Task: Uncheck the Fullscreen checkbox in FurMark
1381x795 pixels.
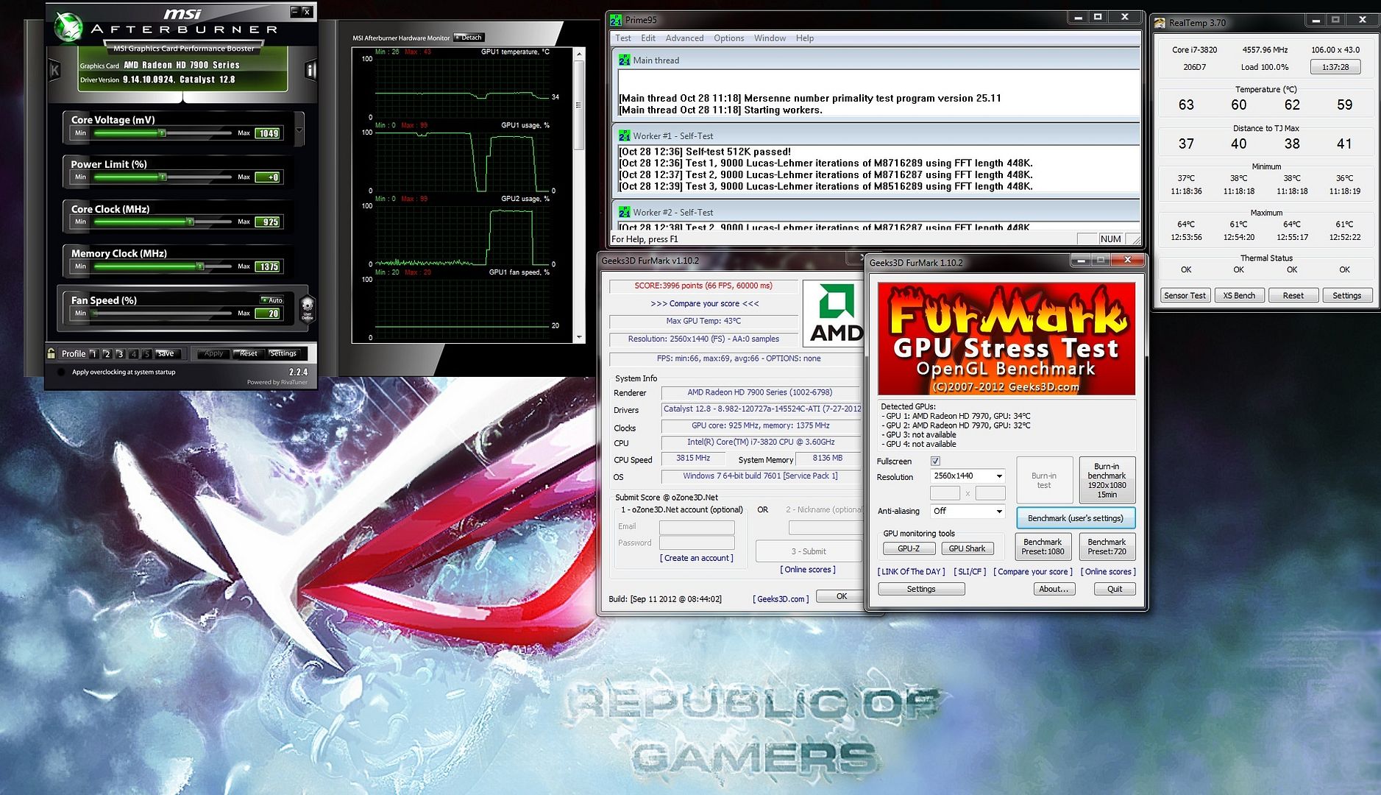Action: 935,461
